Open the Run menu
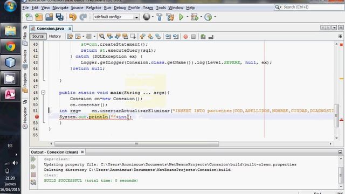345x194 pixels. pos(107,8)
